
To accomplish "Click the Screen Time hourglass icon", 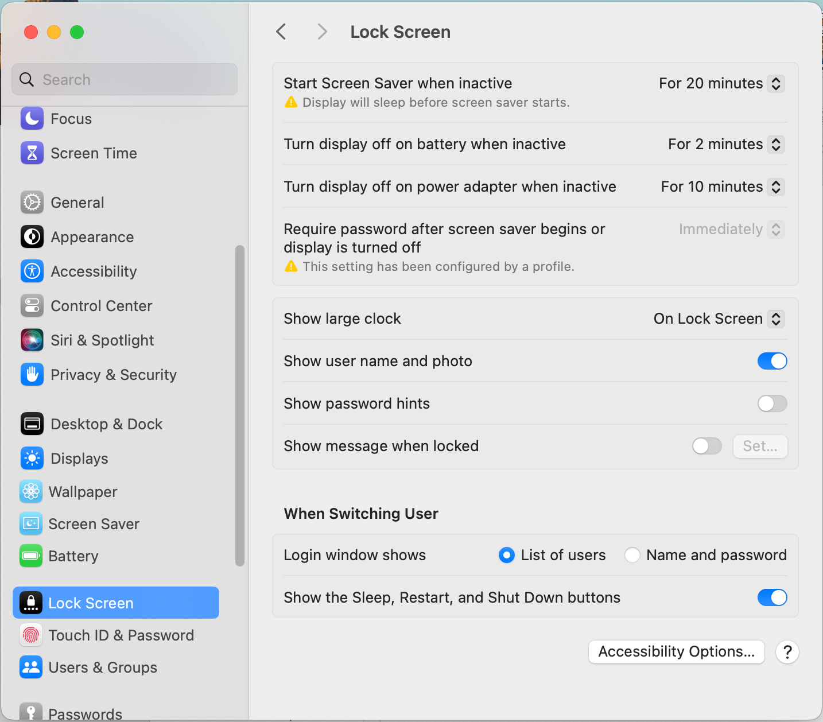I will tap(32, 153).
